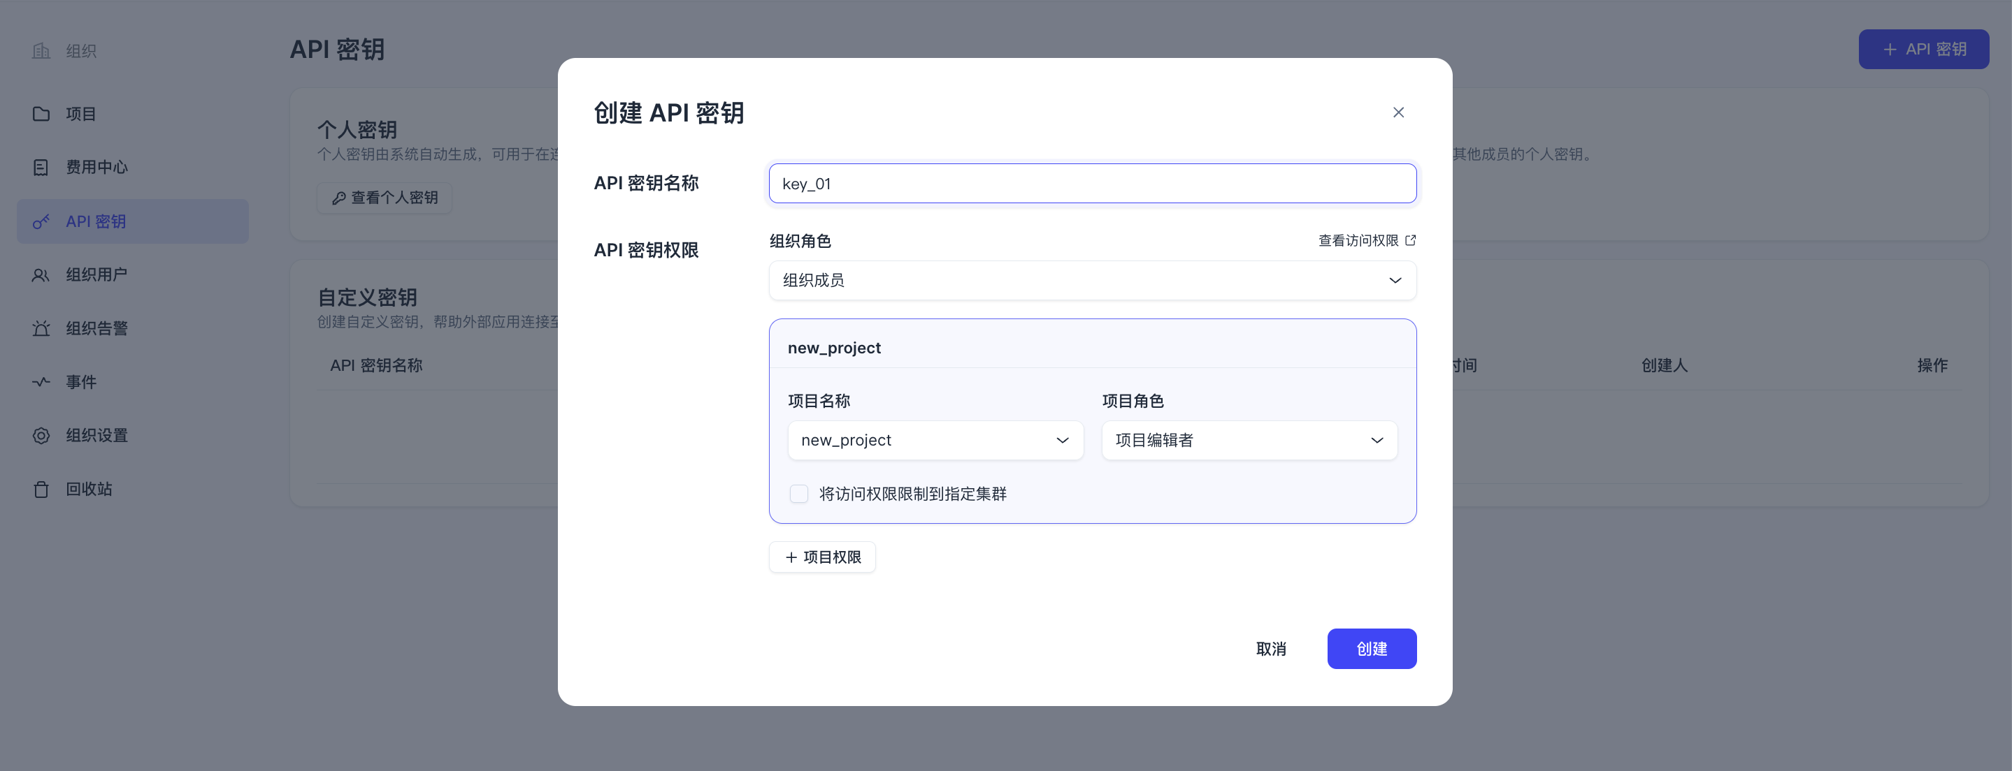Open 费用中心 in the sidebar
Viewport: 2012px width, 771px height.
(x=133, y=167)
